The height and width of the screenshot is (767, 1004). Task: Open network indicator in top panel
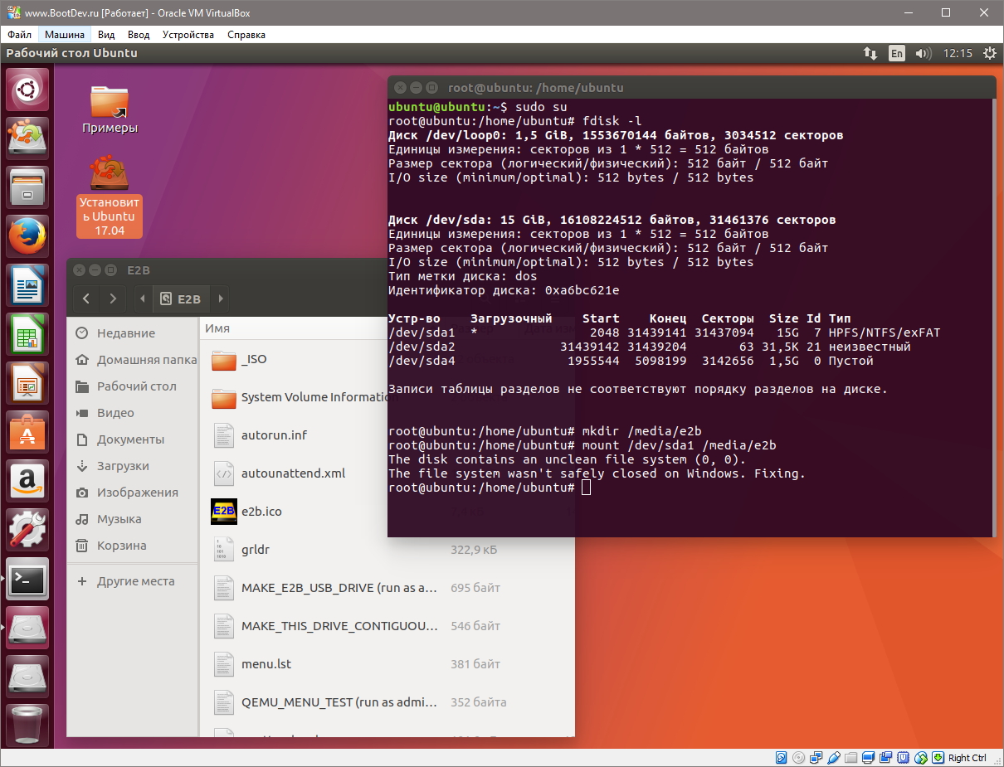click(x=870, y=53)
